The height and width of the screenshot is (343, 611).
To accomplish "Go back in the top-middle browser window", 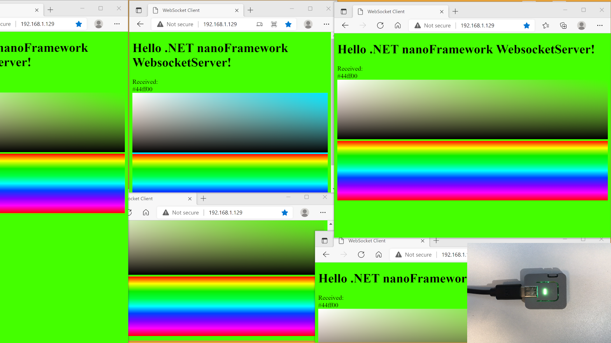I will click(140, 24).
